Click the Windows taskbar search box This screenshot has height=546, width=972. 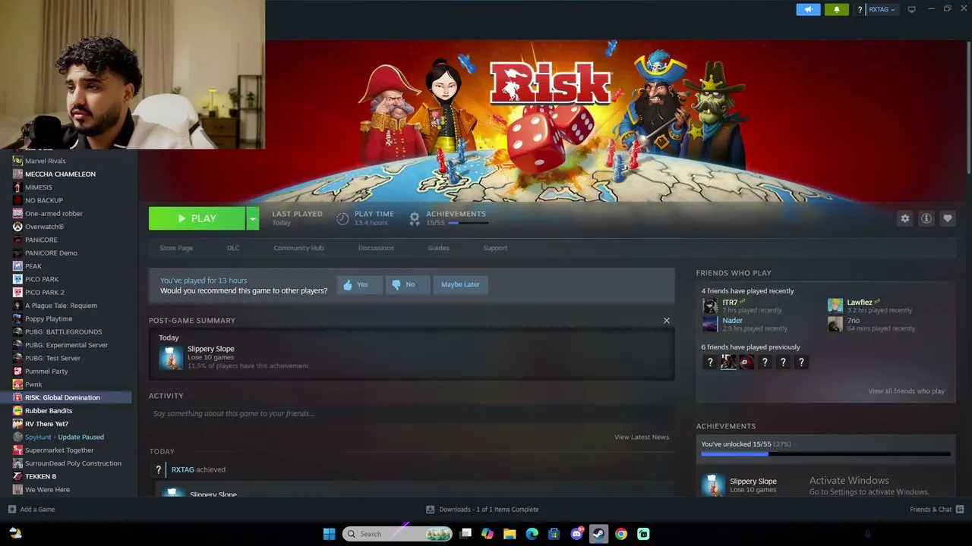pos(399,534)
